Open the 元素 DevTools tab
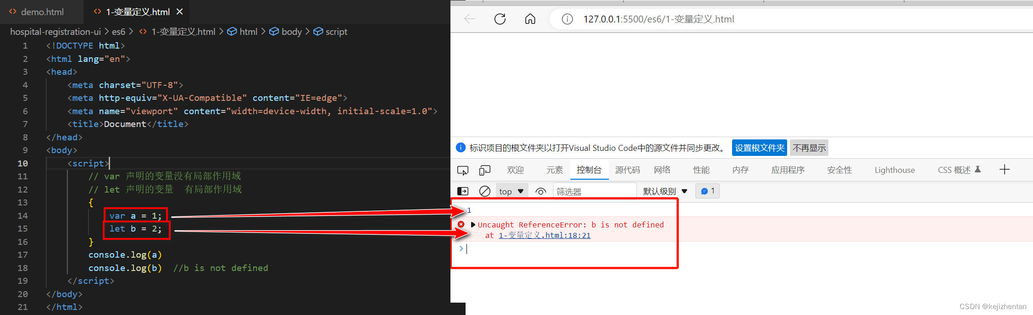The width and height of the screenshot is (1033, 315). click(x=554, y=170)
